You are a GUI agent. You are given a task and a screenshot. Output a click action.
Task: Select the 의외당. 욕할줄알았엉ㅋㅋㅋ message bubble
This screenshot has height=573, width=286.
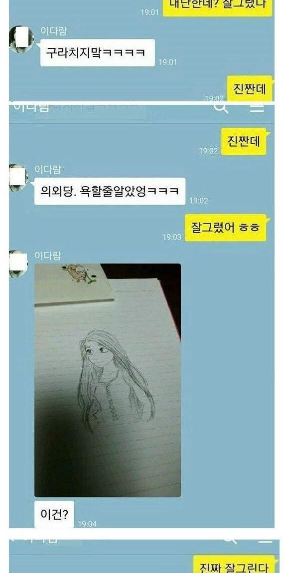coord(110,191)
